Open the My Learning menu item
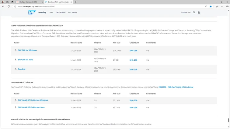The height and width of the screenshot is (129, 230). tap(73, 12)
